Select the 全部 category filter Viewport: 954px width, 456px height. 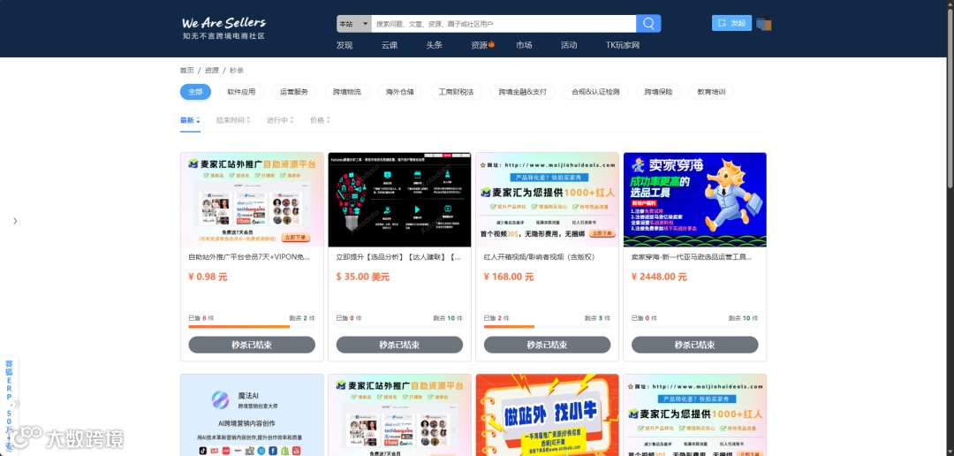point(195,92)
